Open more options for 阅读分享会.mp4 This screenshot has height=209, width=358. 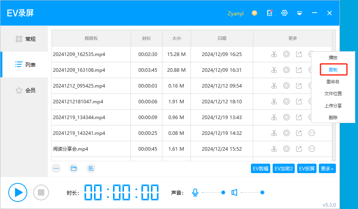[312, 149]
